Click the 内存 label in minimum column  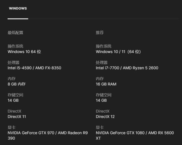(x=12, y=78)
